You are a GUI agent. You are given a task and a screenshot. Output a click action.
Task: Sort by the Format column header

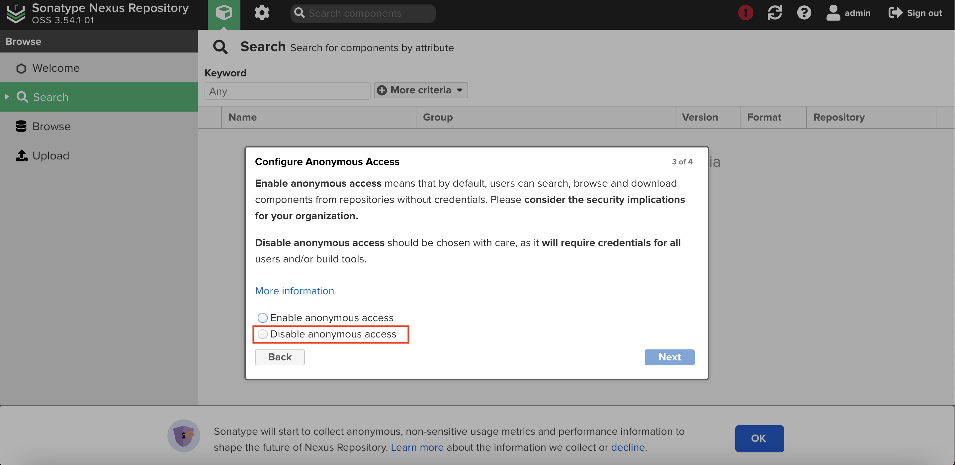coord(773,117)
